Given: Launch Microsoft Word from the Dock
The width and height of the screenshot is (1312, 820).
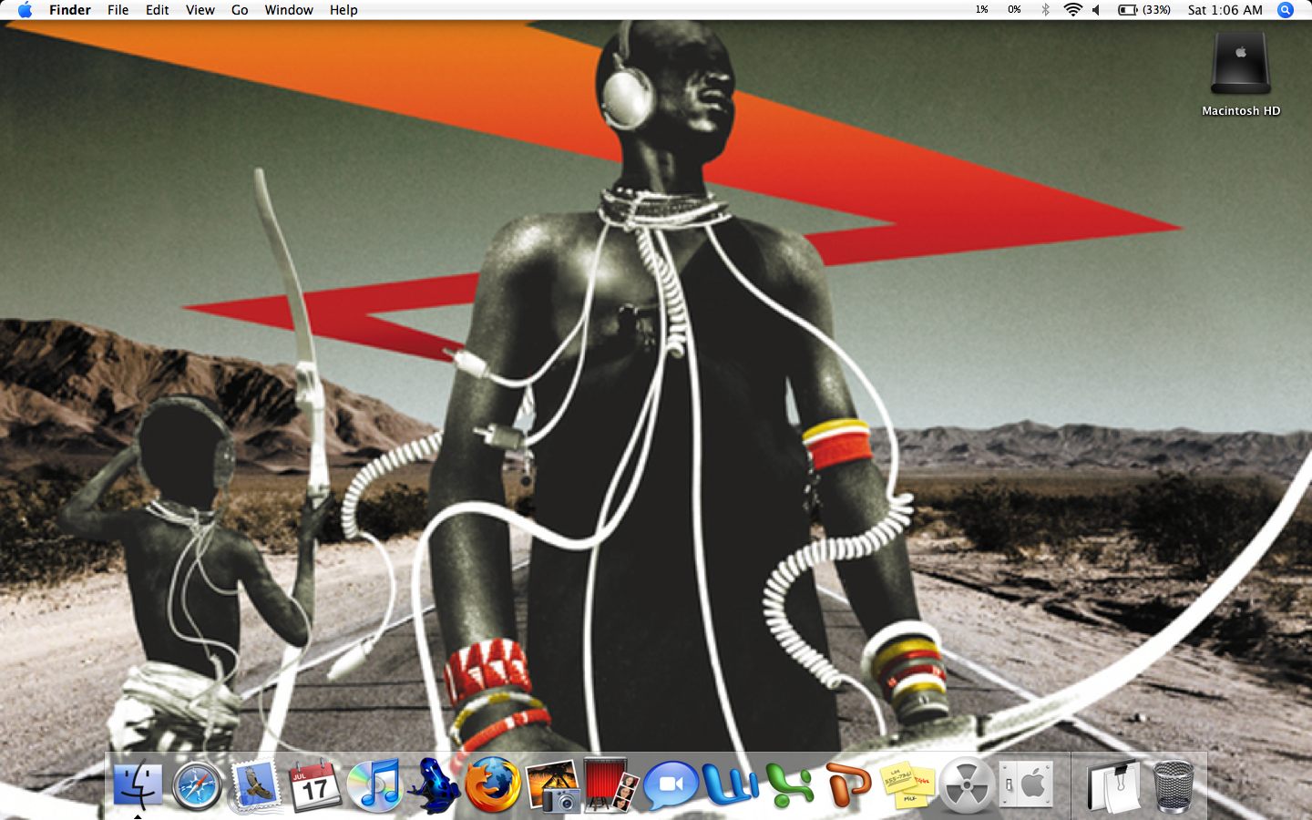Looking at the screenshot, I should 730,784.
